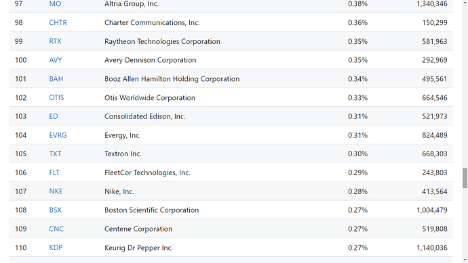Open the ED ticker link
This screenshot has width=468, height=263.
coord(54,116)
